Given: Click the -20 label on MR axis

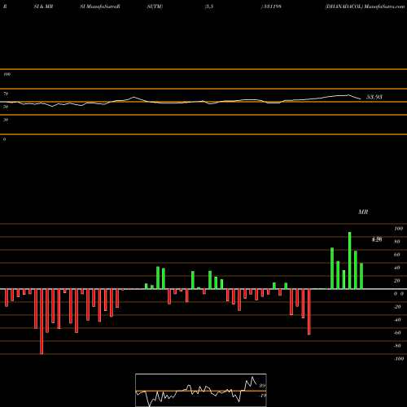Looking at the screenshot, I should tap(397, 307).
